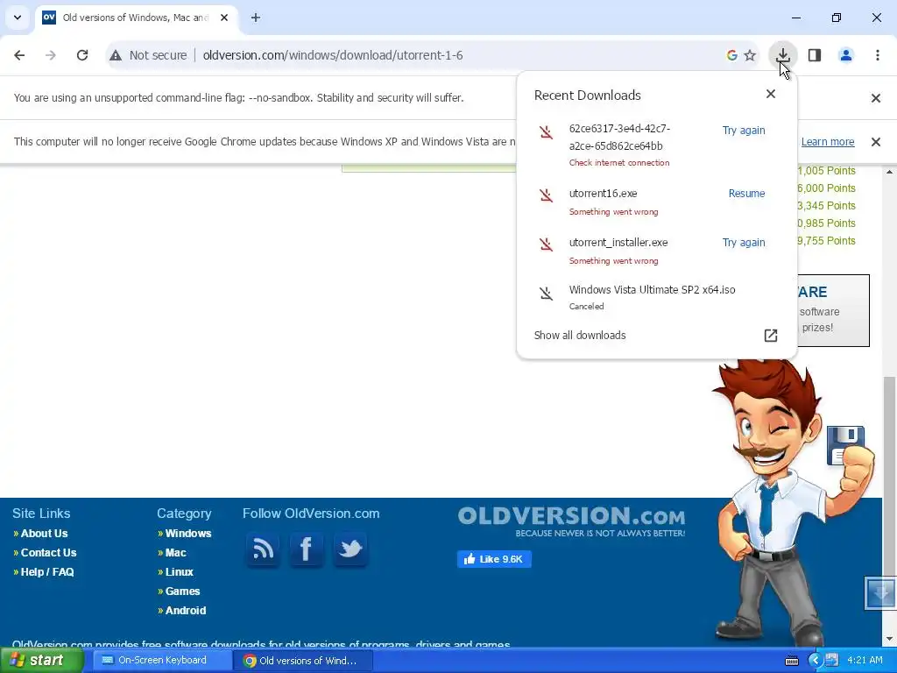
Task: Click the OldVersion.com footer logo
Action: pyautogui.click(x=571, y=521)
